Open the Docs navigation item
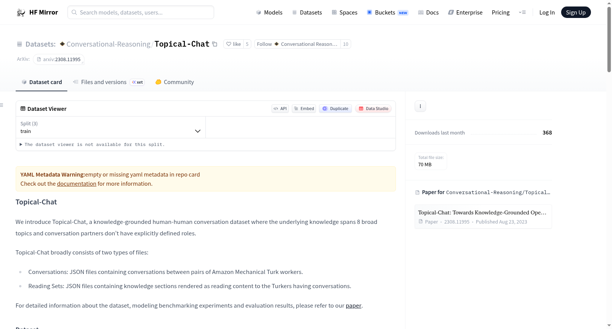 (x=428, y=13)
